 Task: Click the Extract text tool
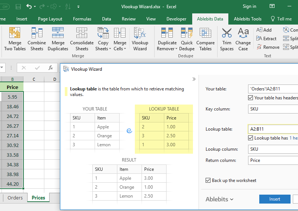(x=266, y=39)
